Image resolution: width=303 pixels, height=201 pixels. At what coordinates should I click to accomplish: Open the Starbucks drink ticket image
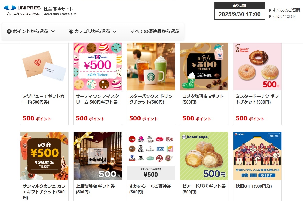pyautogui.click(x=151, y=66)
